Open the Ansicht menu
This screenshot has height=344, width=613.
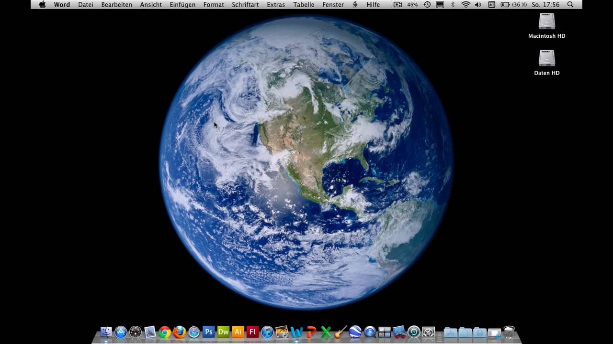[x=151, y=4]
